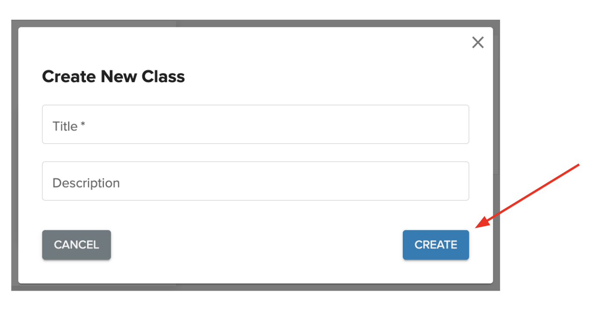Focus the required Title text box
Image resolution: width=596 pixels, height=313 pixels.
click(256, 125)
